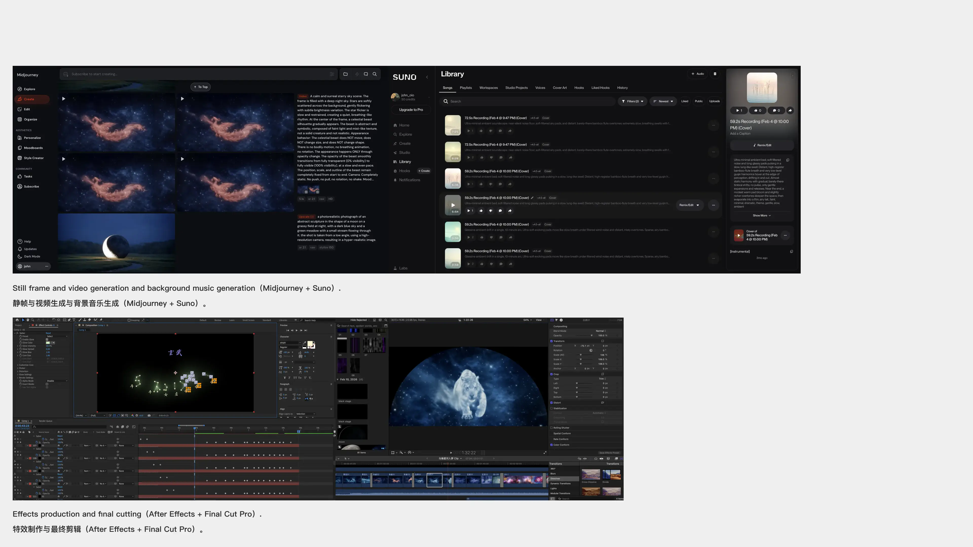Open the Alpha Mode Disable dropdown
The width and height of the screenshot is (973, 547).
[x=57, y=381]
